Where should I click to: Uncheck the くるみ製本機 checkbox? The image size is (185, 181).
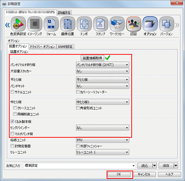coord(12,122)
